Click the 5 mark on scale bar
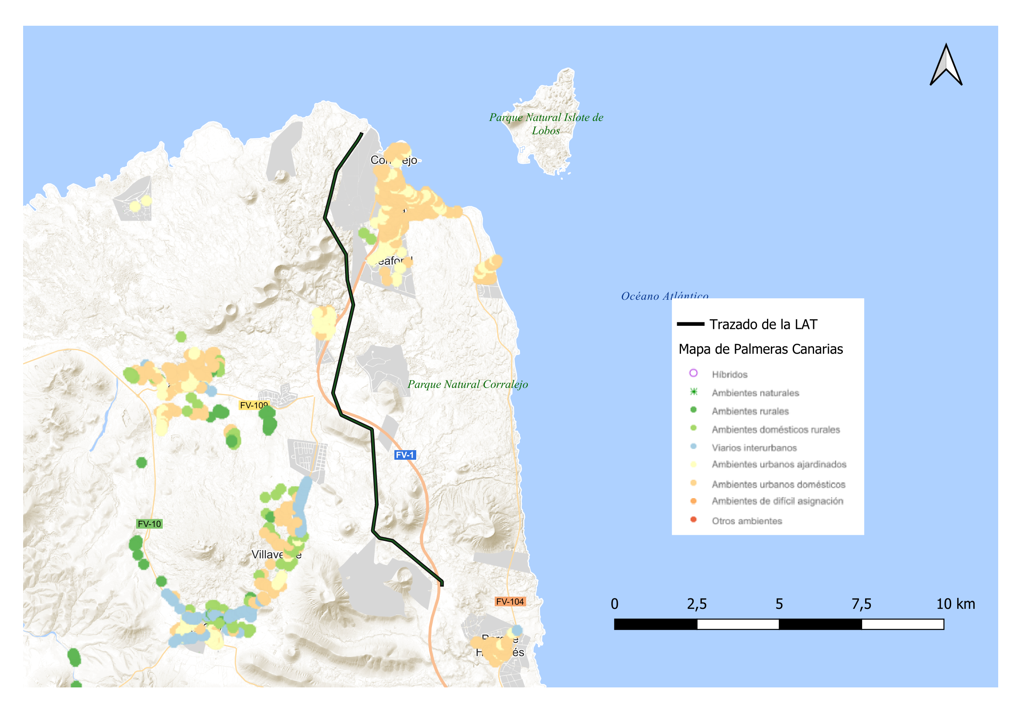The image size is (1020, 721). (x=779, y=604)
